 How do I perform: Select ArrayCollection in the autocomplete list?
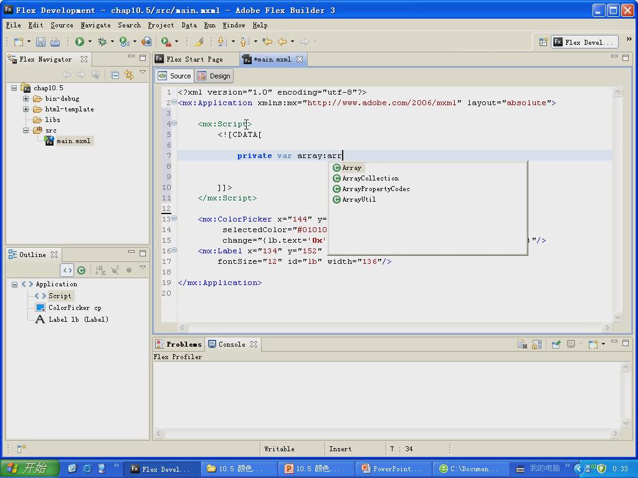point(370,179)
